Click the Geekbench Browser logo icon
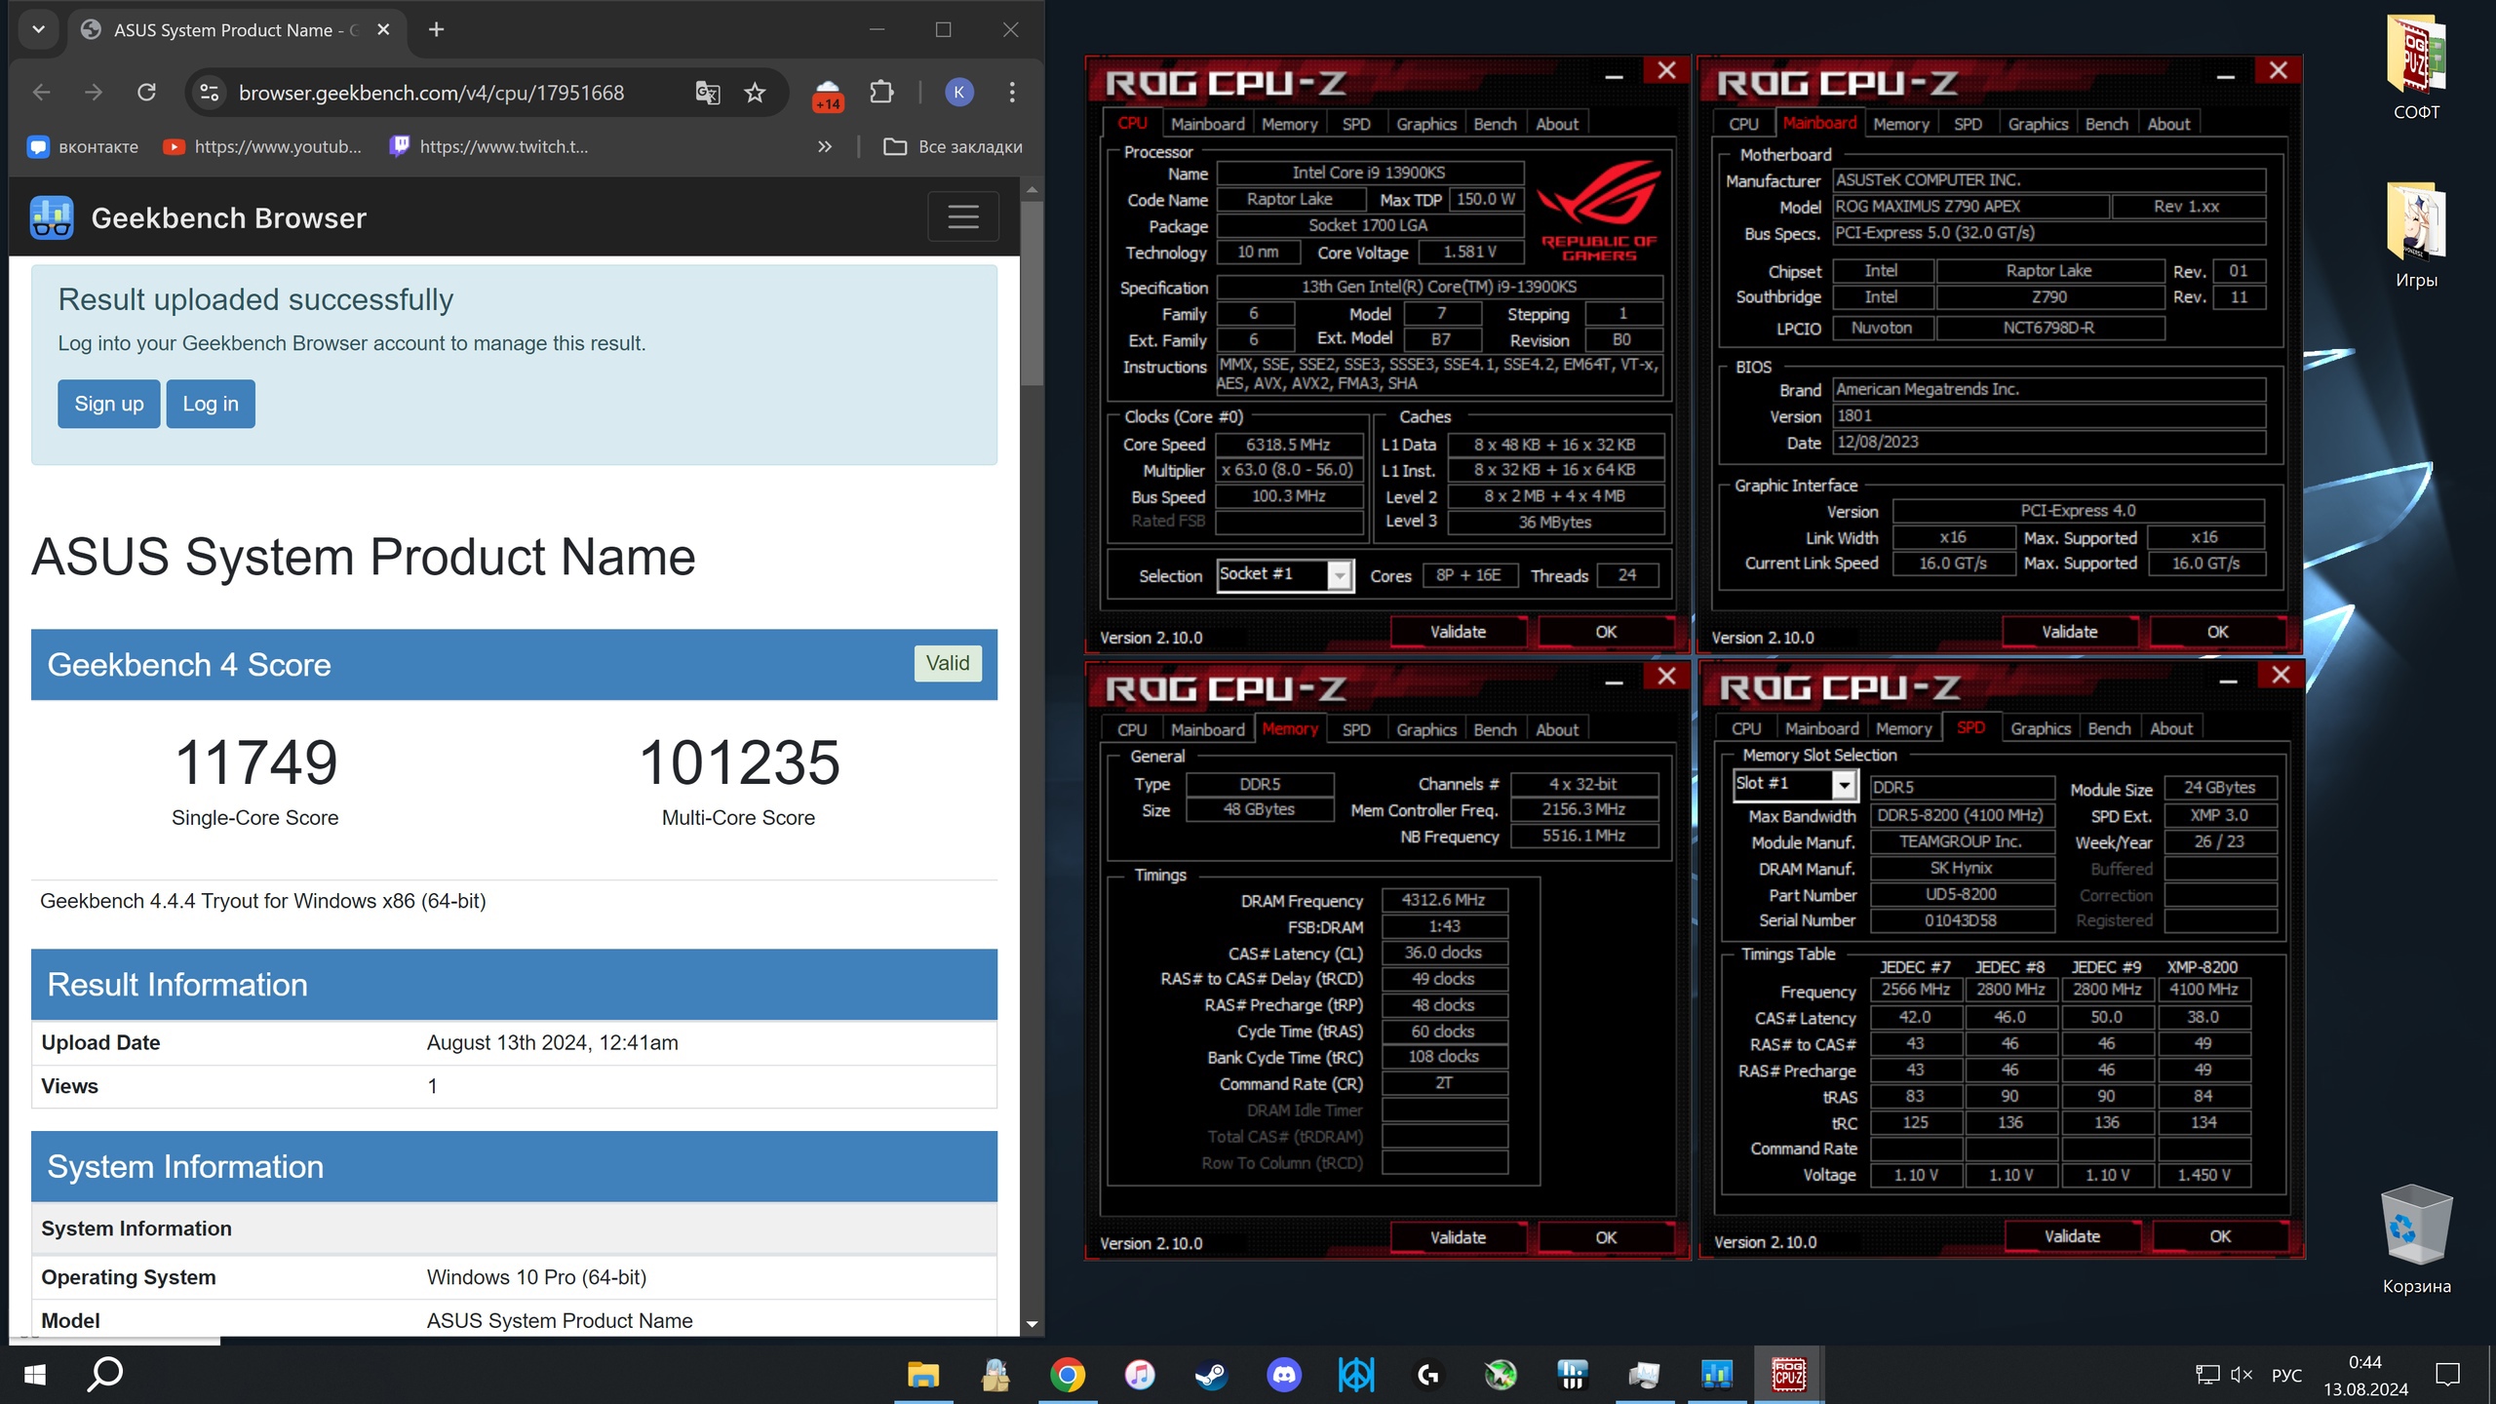 coord(52,217)
